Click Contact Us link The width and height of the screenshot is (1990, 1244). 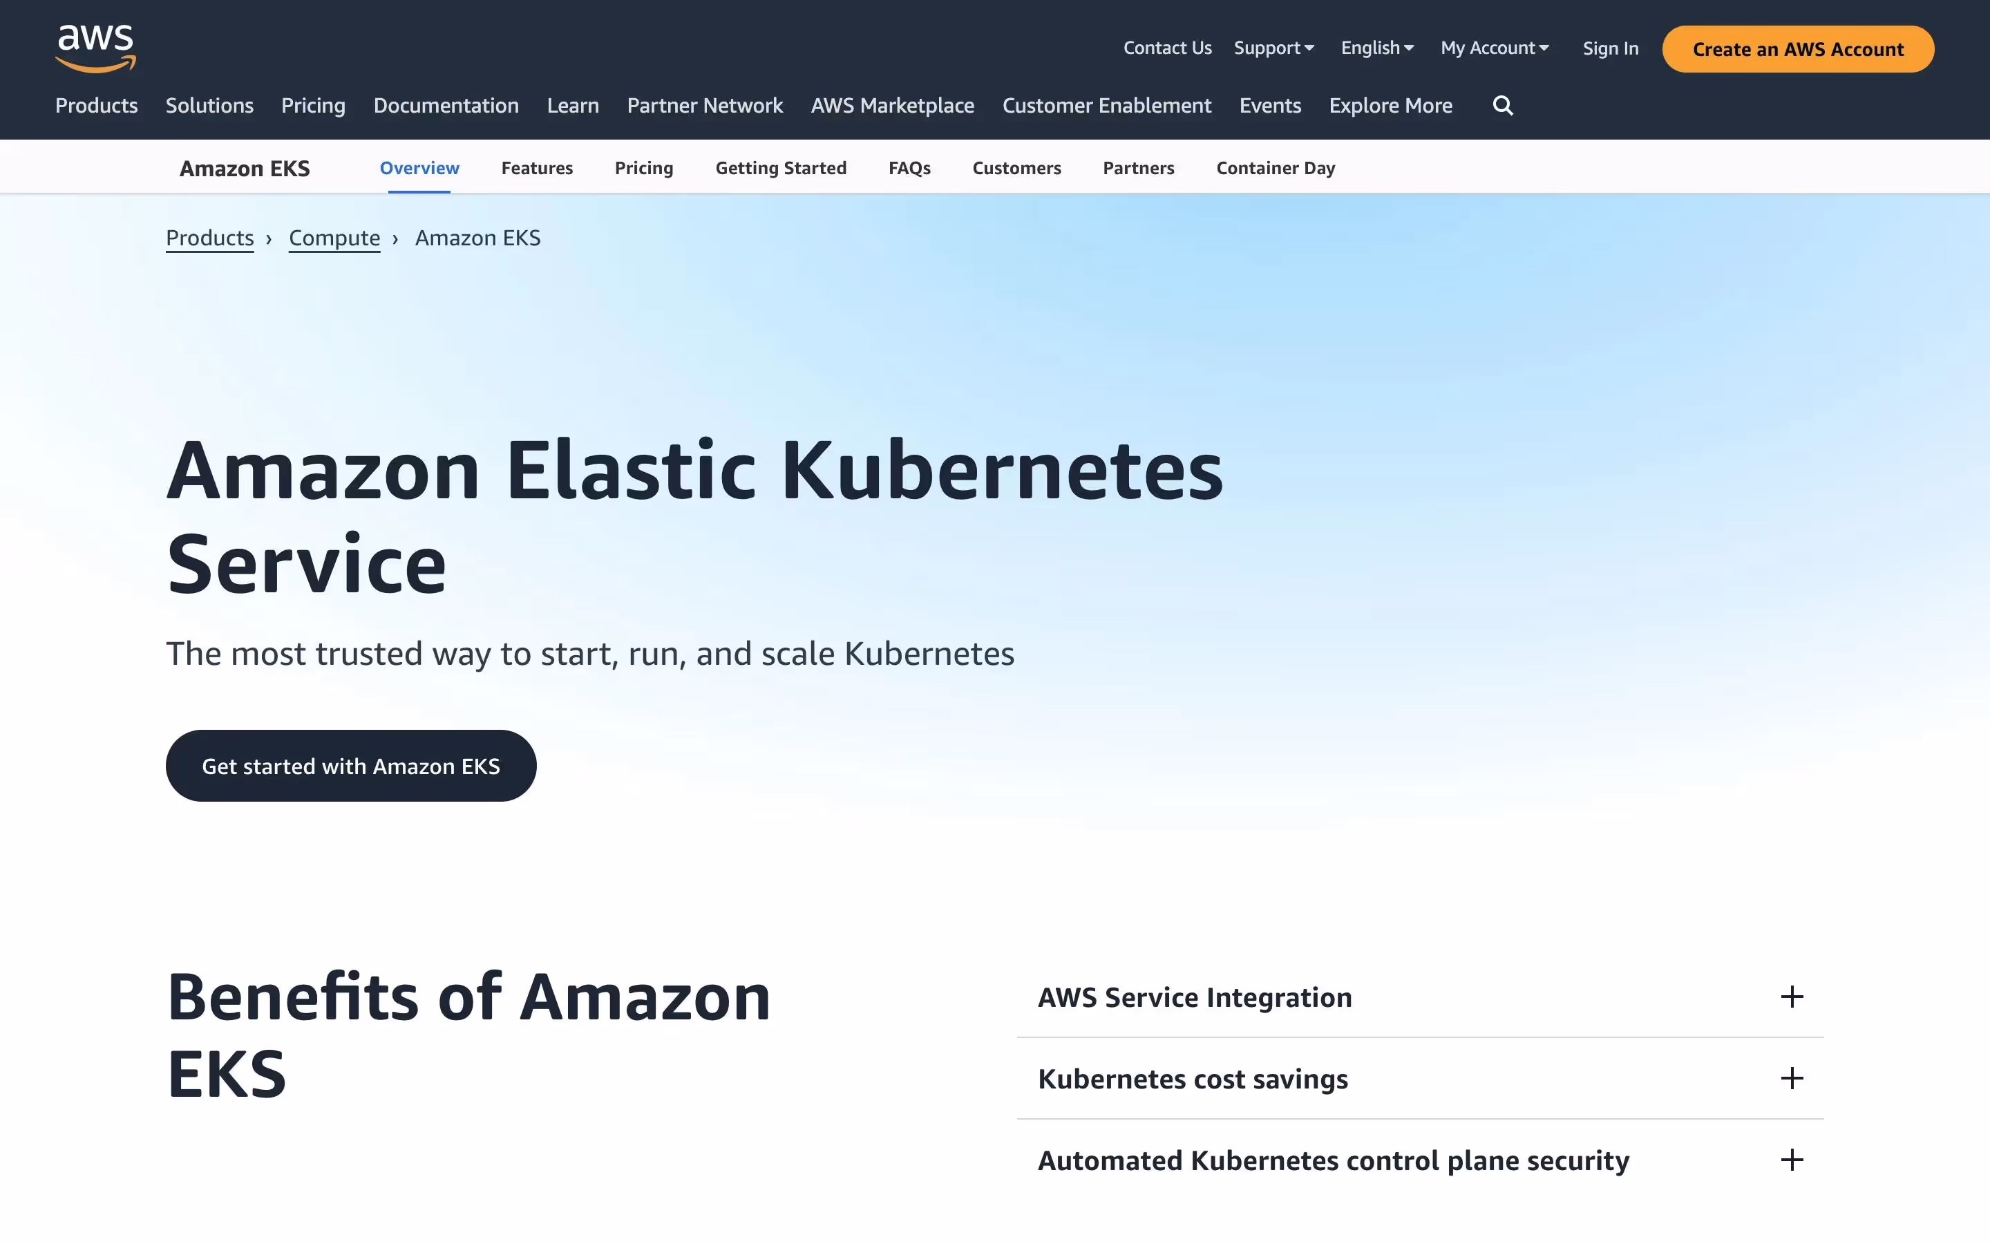tap(1167, 48)
